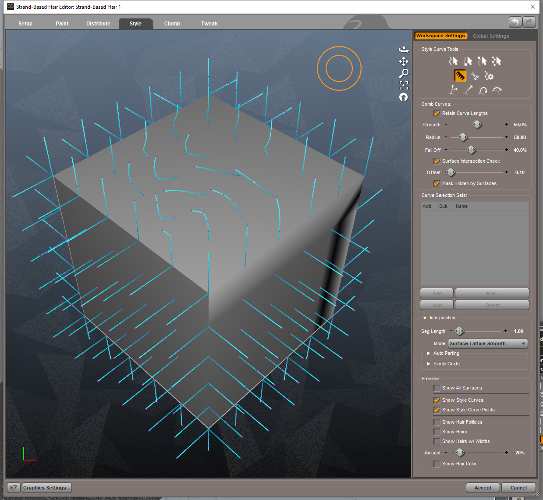
Task: Disable Show Style Curves
Action: [437, 400]
